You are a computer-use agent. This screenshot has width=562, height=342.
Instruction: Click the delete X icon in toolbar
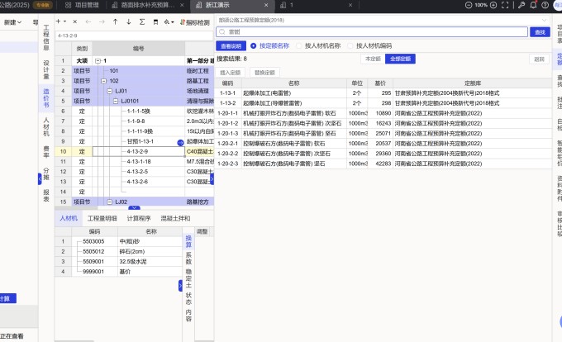75,21
